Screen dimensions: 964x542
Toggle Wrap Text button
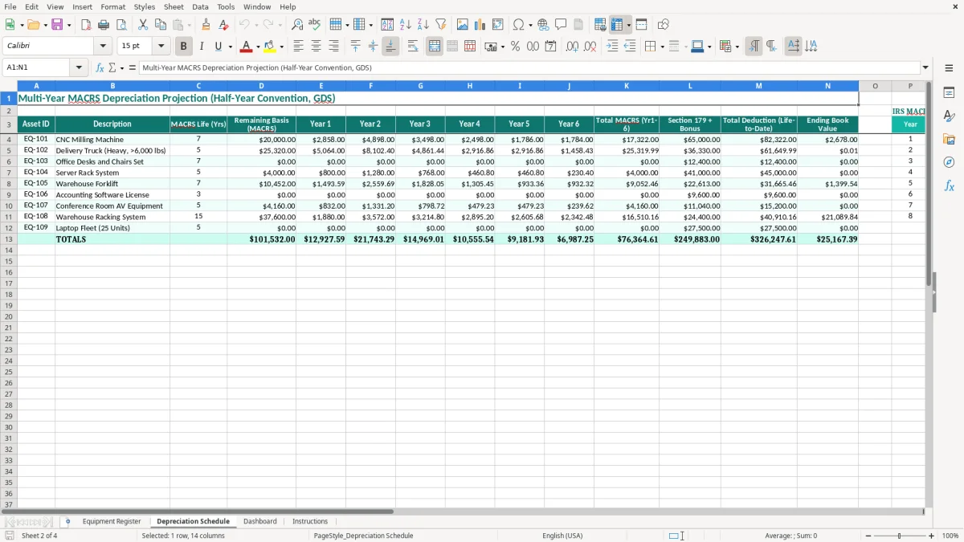[x=413, y=47]
